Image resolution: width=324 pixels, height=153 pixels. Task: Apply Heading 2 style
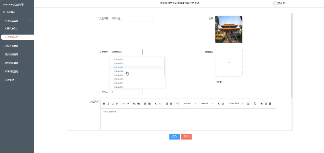coord(139,104)
